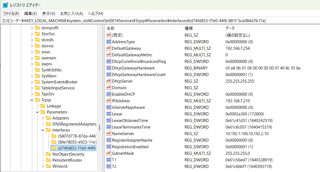Click the folder icon of Linkage key
The height and width of the screenshot is (172, 320).
coord(43,106)
